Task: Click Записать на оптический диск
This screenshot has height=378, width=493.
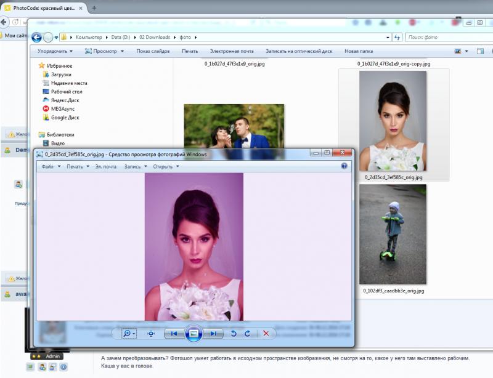Action: coord(299,51)
